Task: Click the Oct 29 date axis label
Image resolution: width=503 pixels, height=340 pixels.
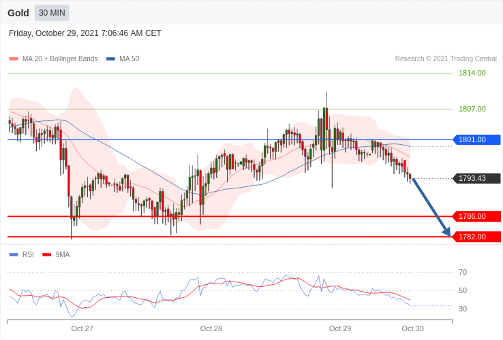Action: pos(340,329)
